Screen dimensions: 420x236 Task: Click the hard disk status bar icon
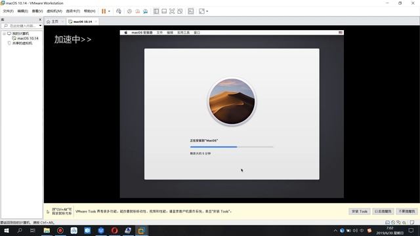point(387,222)
